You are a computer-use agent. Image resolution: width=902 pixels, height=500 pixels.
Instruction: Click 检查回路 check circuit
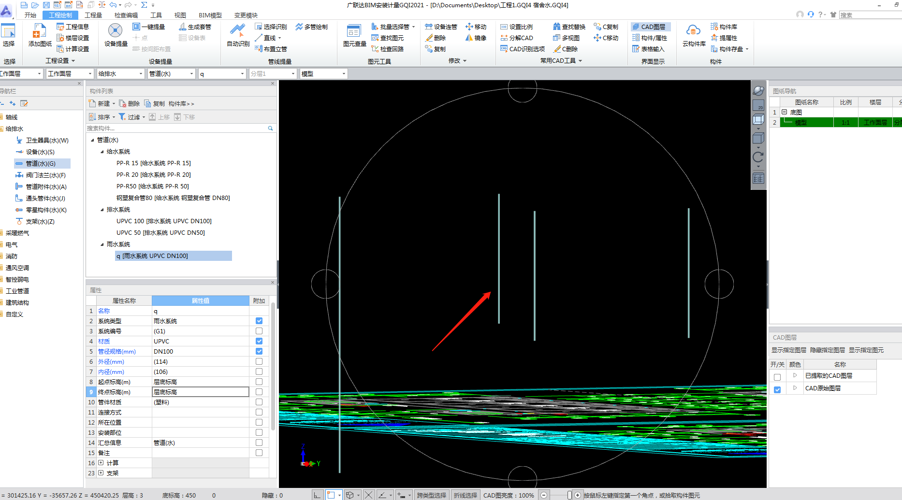[388, 49]
